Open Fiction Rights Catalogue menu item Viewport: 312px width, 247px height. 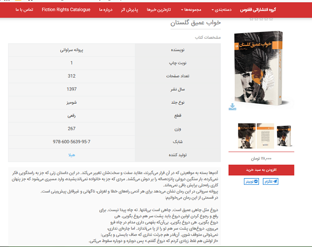tap(66, 10)
